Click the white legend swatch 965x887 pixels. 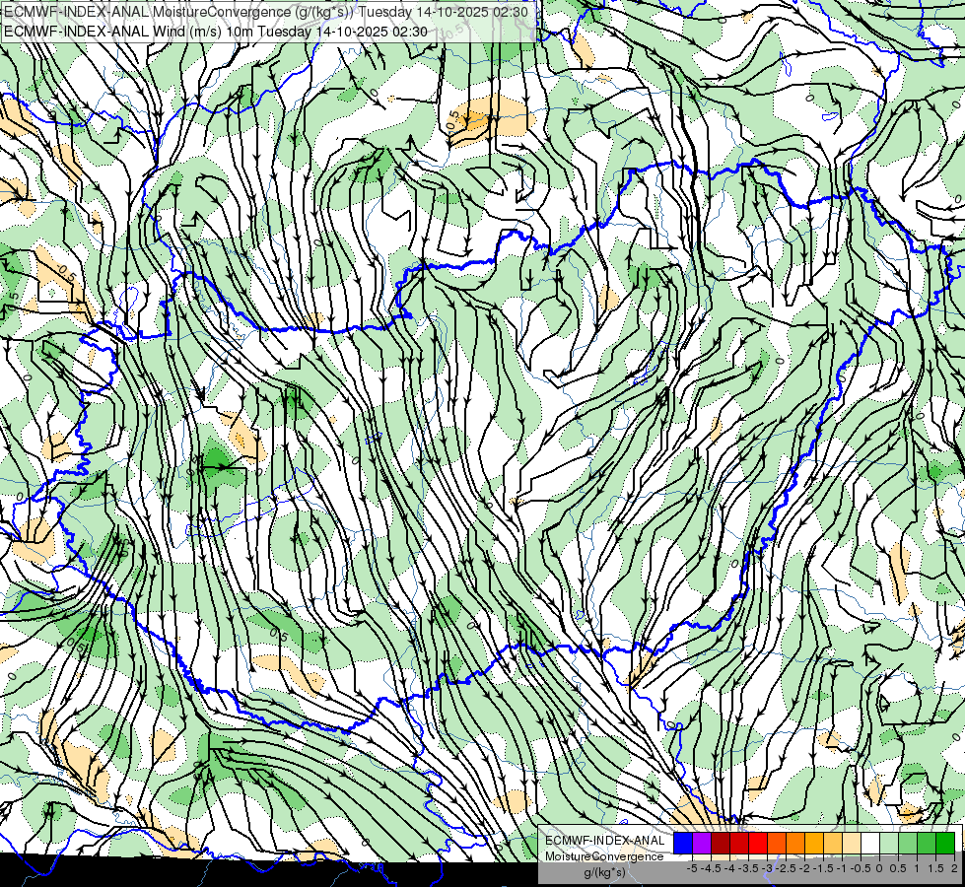tap(870, 843)
